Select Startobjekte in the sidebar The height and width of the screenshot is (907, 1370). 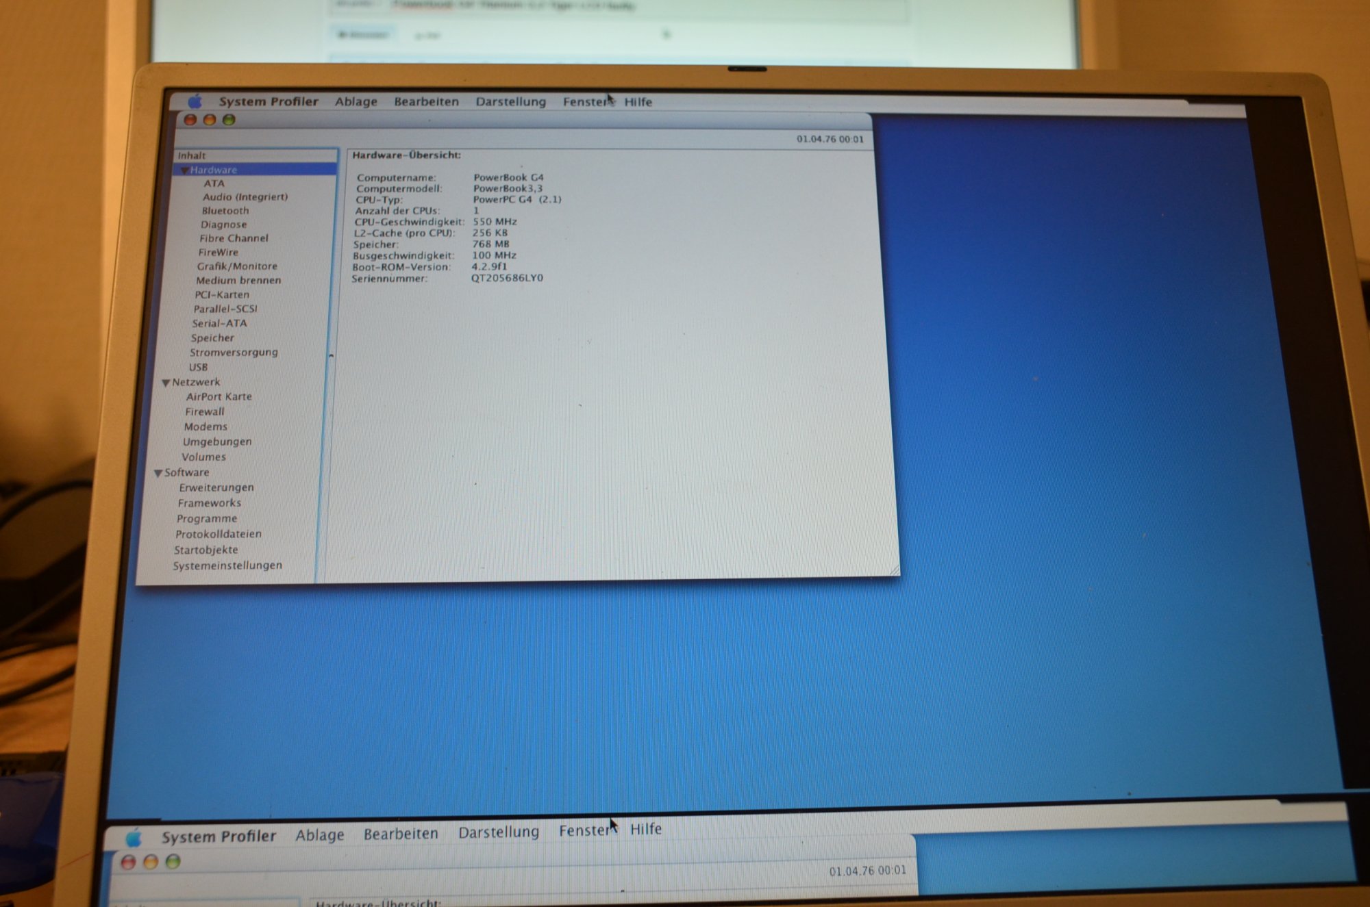[x=206, y=550]
